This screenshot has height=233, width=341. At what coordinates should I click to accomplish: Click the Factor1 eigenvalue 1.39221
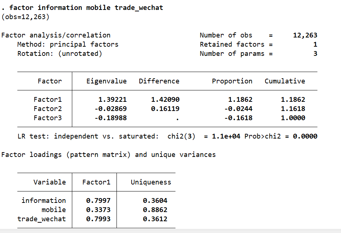pos(112,100)
